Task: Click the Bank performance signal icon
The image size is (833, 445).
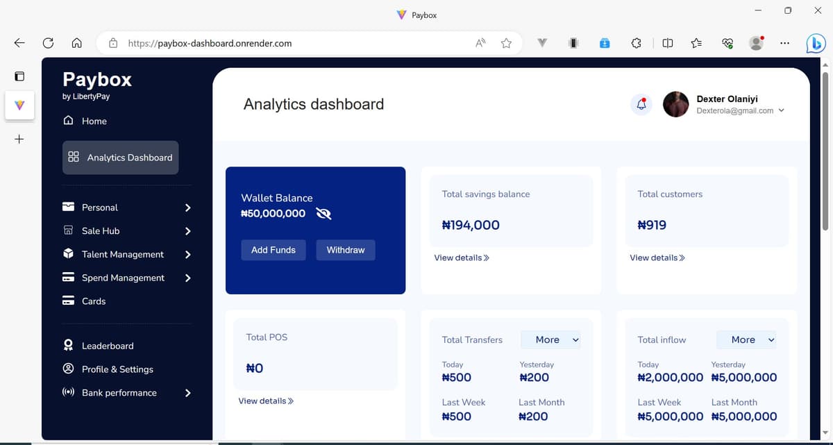Action: [68, 392]
